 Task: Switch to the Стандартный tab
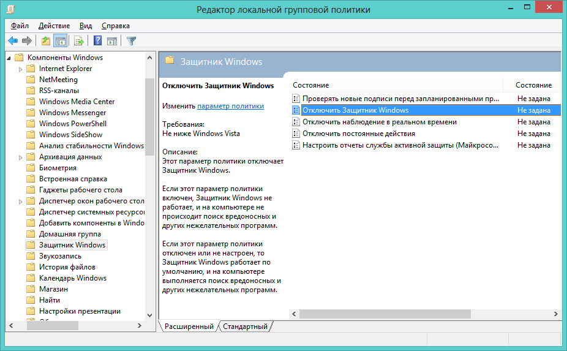(245, 326)
